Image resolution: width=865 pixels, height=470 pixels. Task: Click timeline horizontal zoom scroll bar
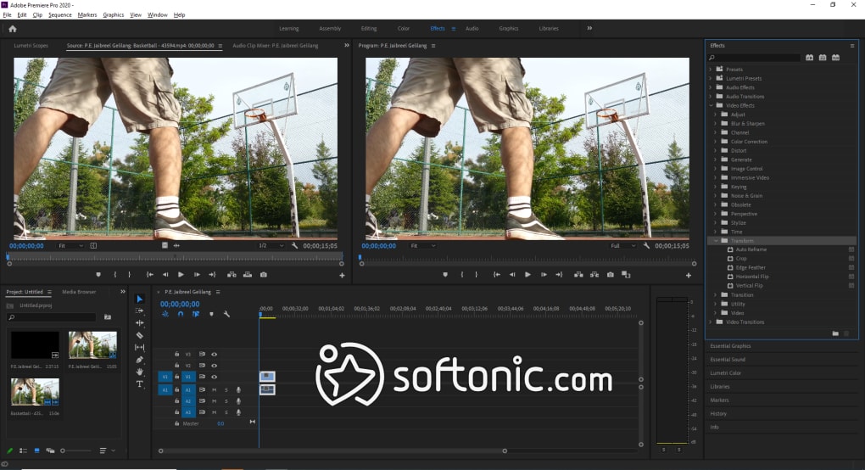coord(332,450)
